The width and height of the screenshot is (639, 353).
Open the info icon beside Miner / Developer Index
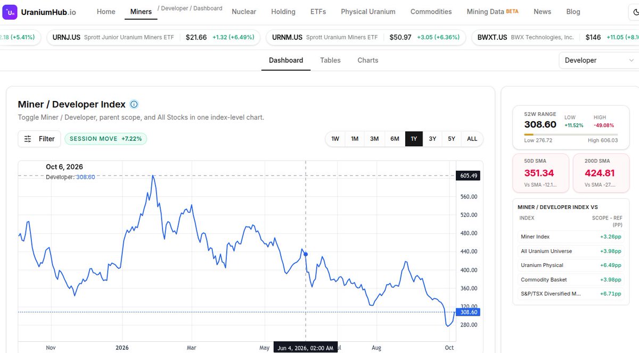[134, 104]
